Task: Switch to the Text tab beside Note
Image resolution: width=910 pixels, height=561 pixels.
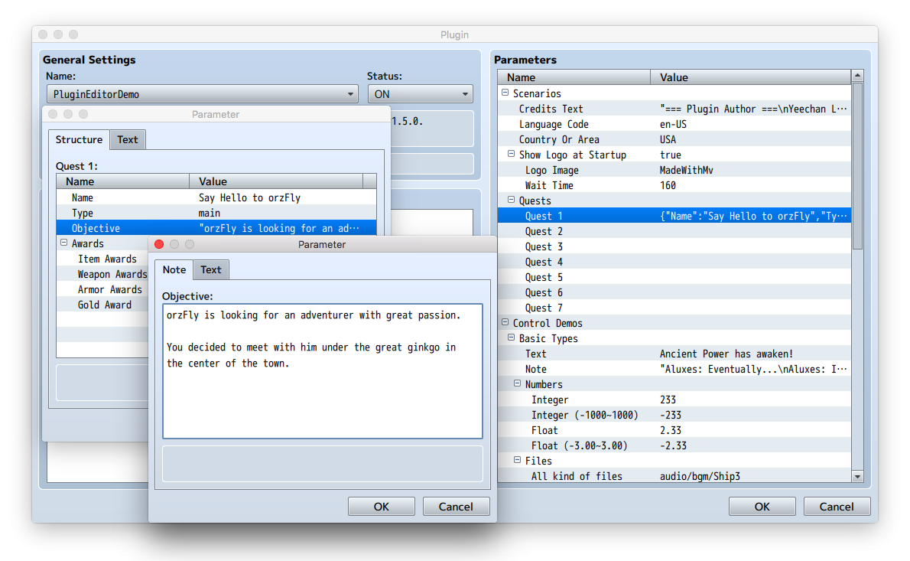Action: 210,269
